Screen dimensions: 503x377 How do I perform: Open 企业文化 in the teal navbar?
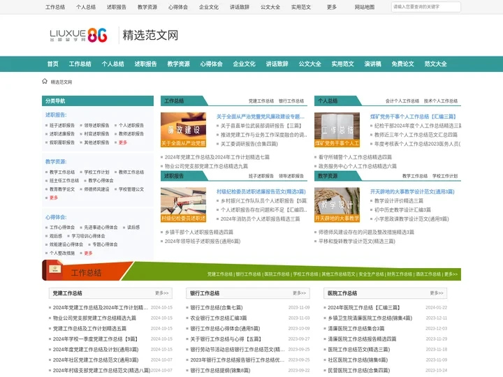pyautogui.click(x=244, y=64)
